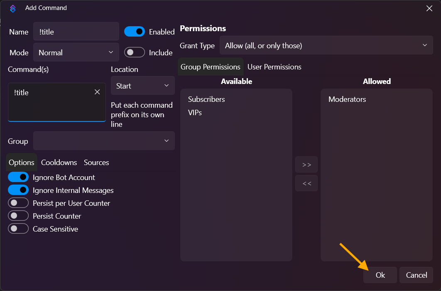The width and height of the screenshot is (441, 291).
Task: Disable Ignore Bot Account toggle
Action: click(x=18, y=177)
